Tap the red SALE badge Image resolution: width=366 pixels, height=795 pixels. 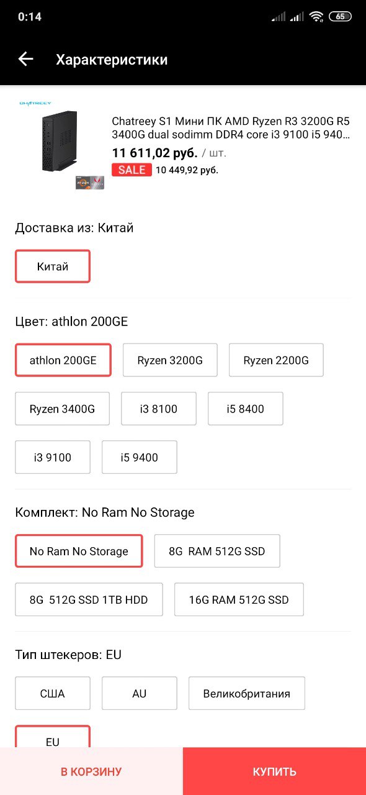point(132,170)
